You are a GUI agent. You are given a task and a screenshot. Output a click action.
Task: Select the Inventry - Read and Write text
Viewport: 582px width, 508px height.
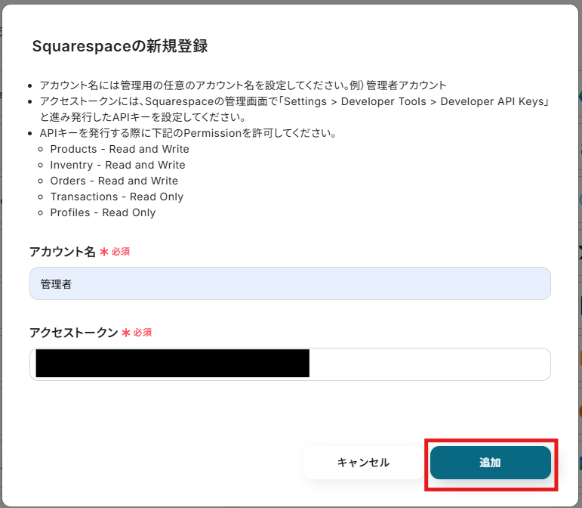(118, 165)
